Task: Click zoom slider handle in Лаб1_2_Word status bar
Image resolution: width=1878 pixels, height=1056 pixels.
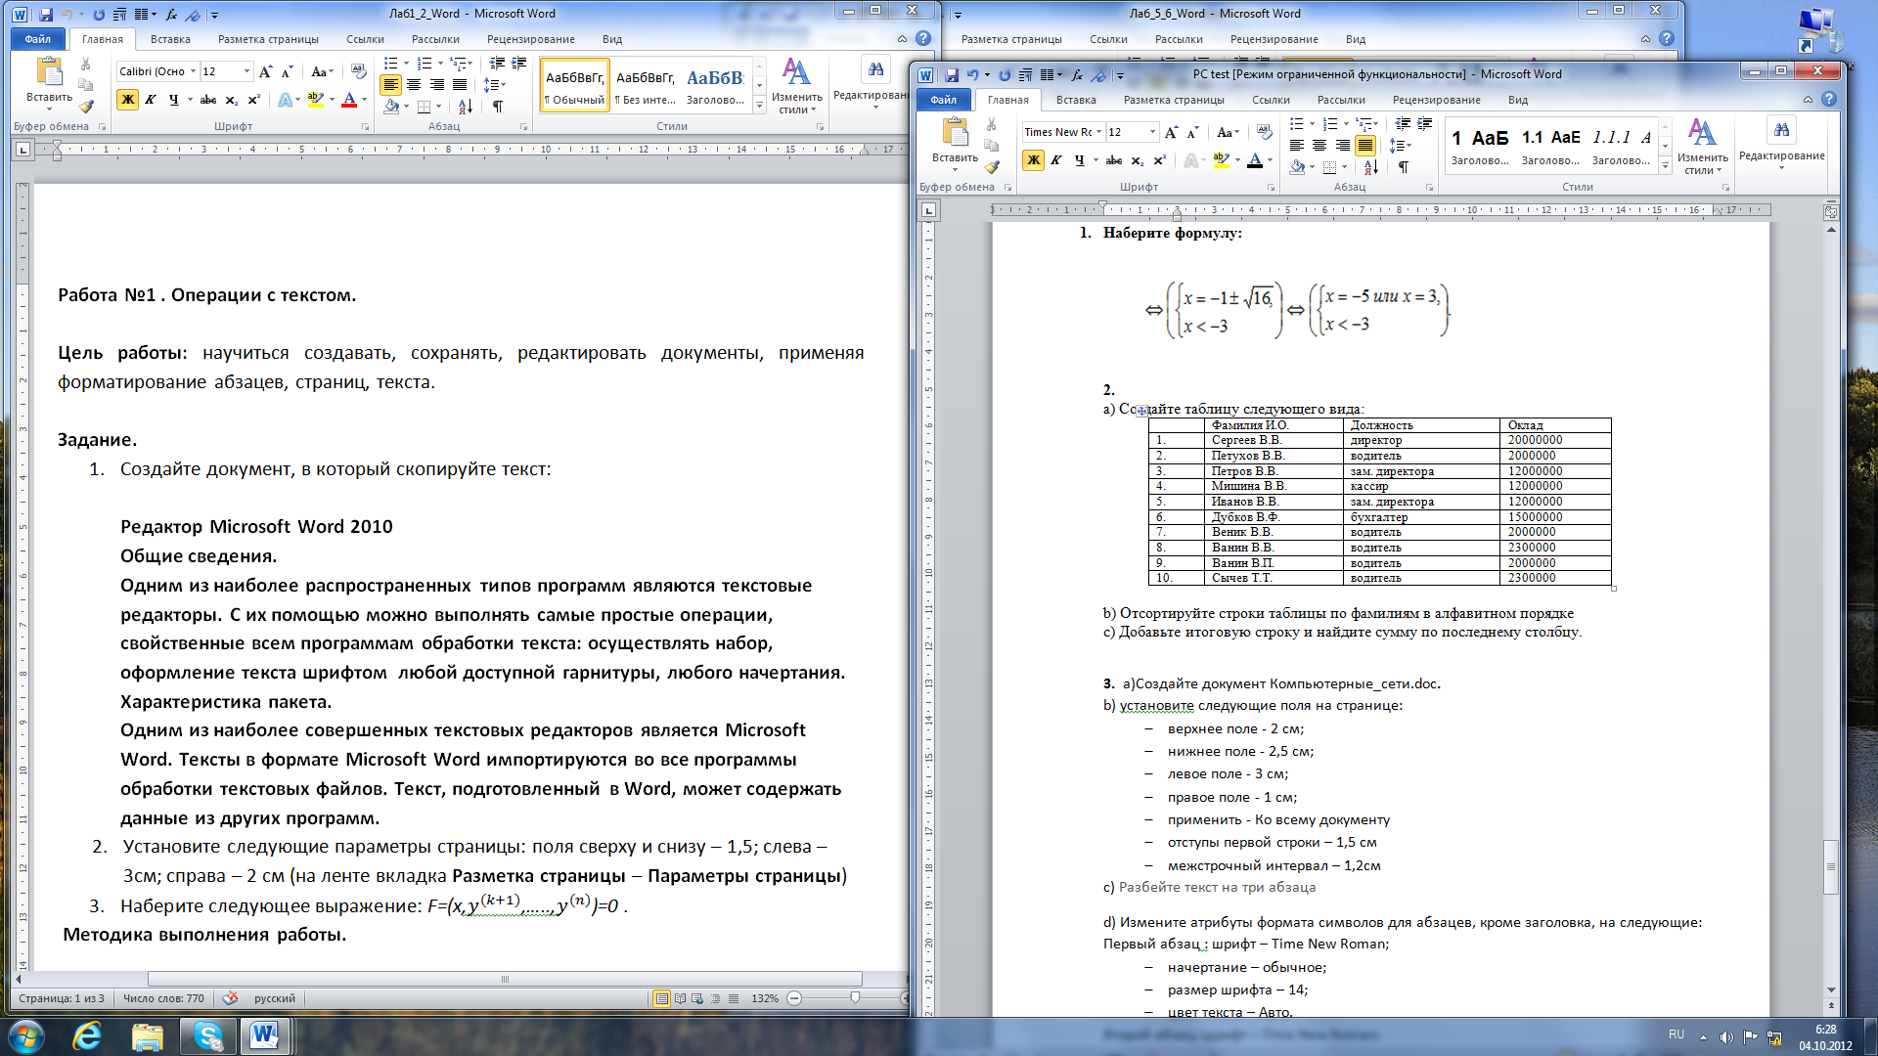Action: click(x=855, y=998)
